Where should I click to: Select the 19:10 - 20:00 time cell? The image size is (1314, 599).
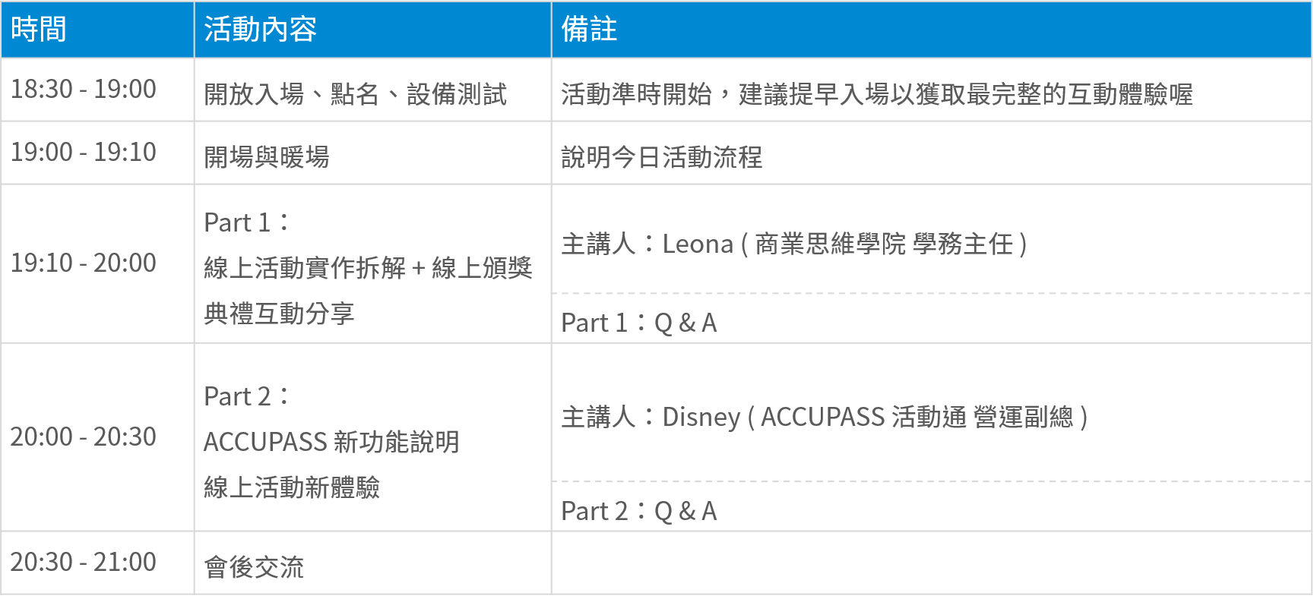(x=84, y=263)
